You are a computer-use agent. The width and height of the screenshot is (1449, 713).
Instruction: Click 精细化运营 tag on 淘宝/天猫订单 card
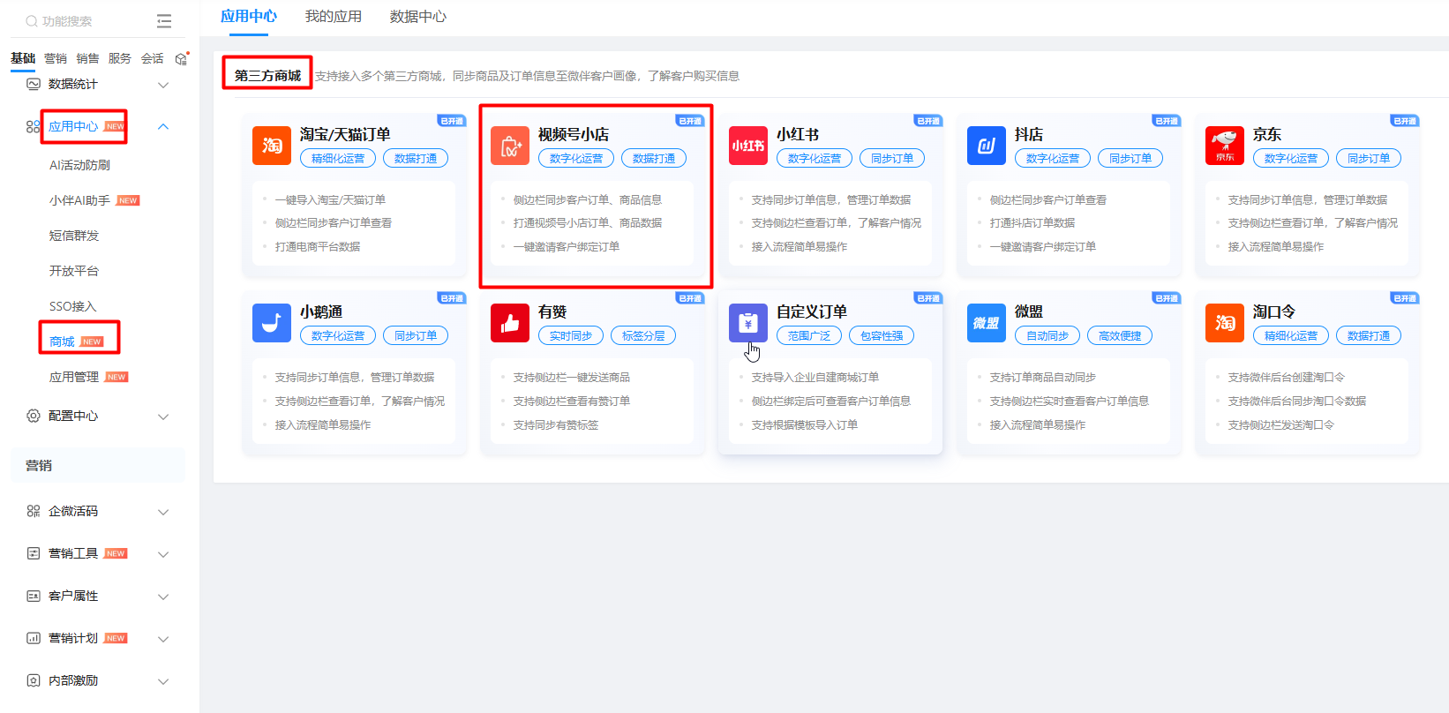[x=338, y=158]
